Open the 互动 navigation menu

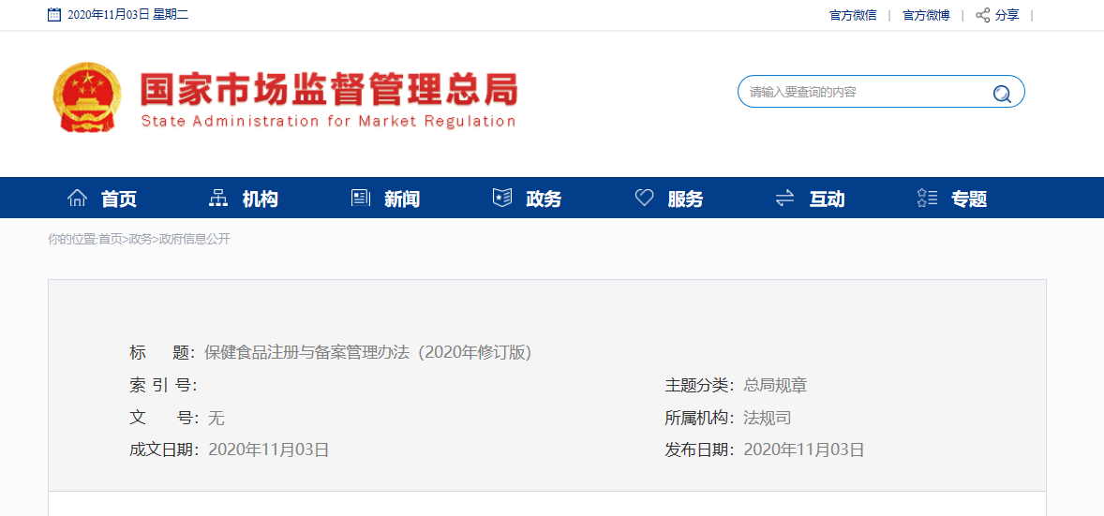click(827, 199)
